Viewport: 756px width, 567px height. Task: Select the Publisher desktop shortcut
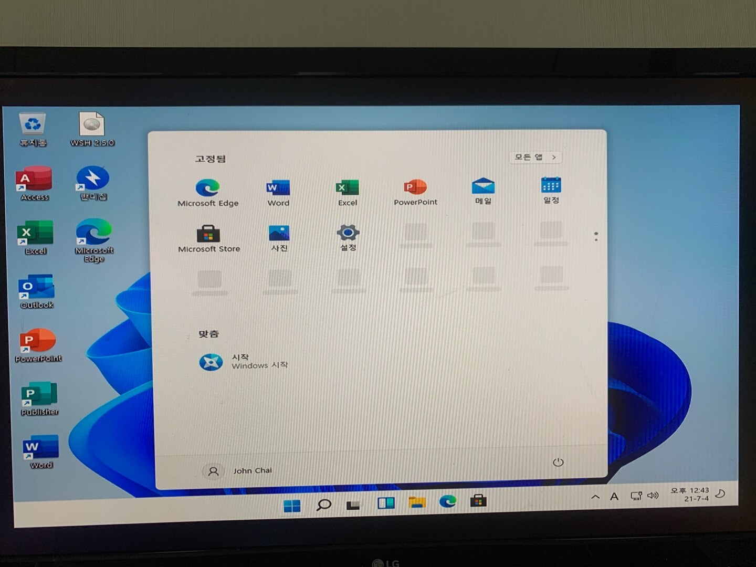39,399
